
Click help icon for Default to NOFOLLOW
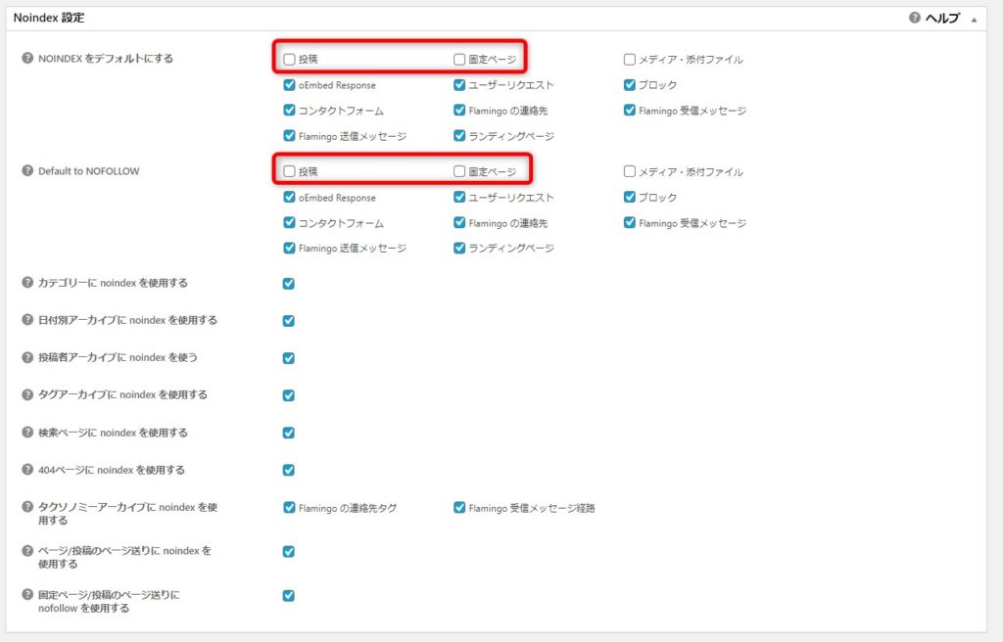27,170
